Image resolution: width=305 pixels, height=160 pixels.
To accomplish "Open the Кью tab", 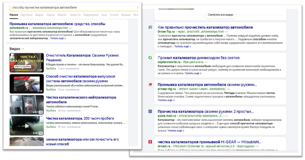I will click(104, 15).
